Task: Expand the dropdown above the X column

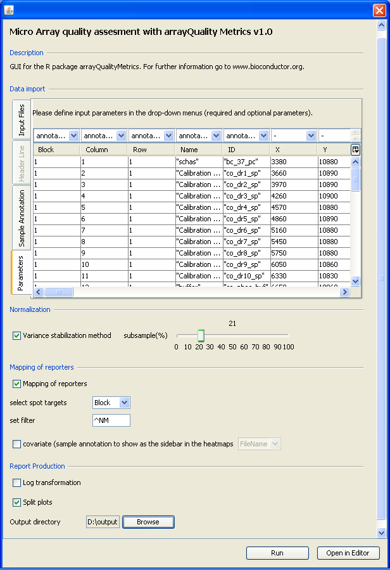Action: point(310,136)
